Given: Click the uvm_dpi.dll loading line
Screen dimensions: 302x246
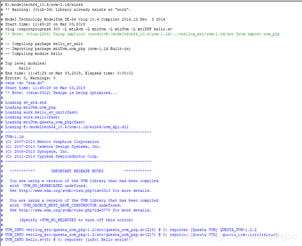Looking at the screenshot, I should [67, 127].
